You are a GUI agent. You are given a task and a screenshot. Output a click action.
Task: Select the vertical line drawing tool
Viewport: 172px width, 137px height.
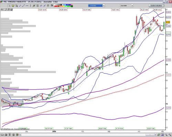(x=31, y=5)
